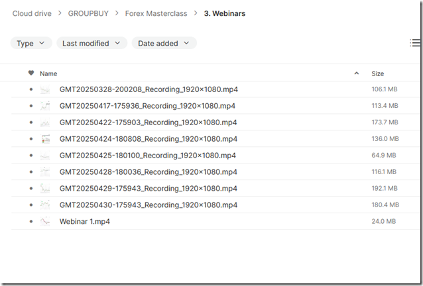Toggle favorite dot for Webinar 1.mp4
Image resolution: width=423 pixels, height=286 pixels.
click(x=30, y=222)
